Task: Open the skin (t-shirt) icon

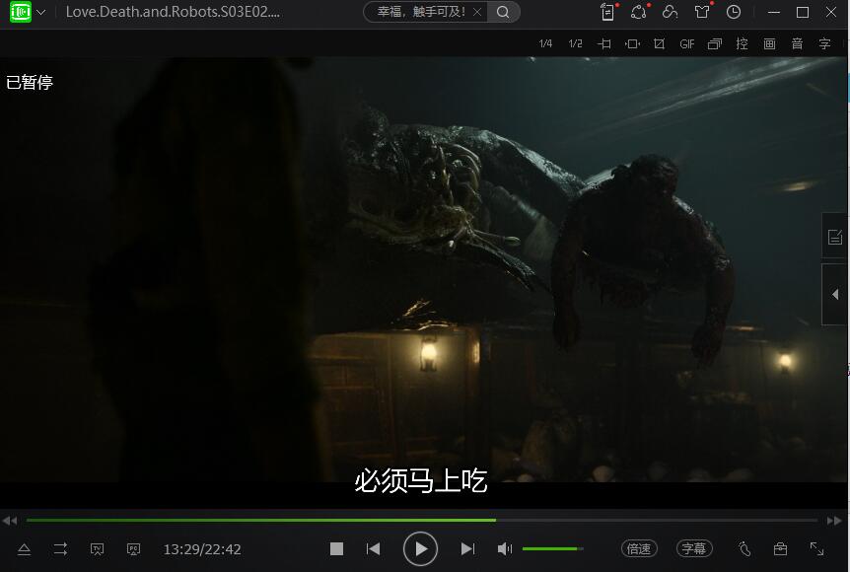Action: click(x=701, y=13)
